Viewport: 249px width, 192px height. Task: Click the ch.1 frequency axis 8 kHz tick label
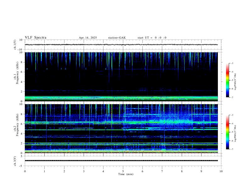click(x=22, y=62)
